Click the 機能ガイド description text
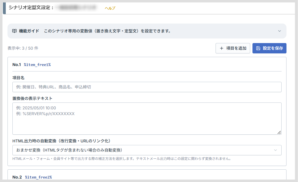 coord(107,31)
